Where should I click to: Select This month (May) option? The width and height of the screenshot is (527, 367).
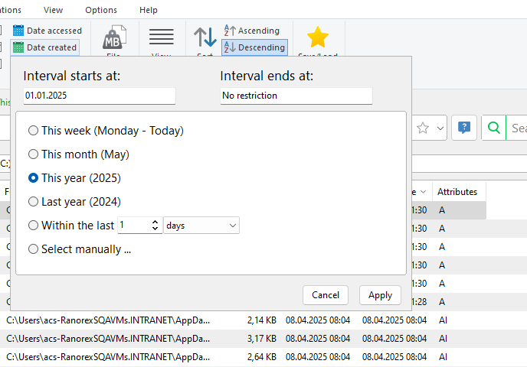[x=79, y=154]
